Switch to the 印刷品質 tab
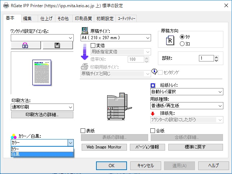 pos(83,19)
